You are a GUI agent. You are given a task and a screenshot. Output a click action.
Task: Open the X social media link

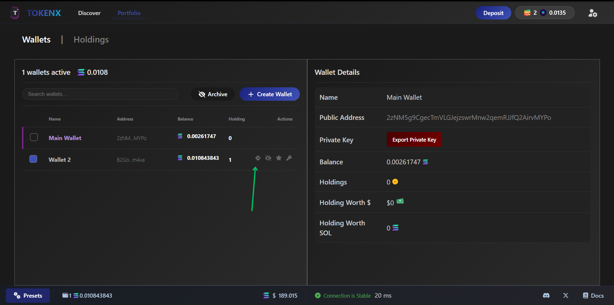coord(565,295)
